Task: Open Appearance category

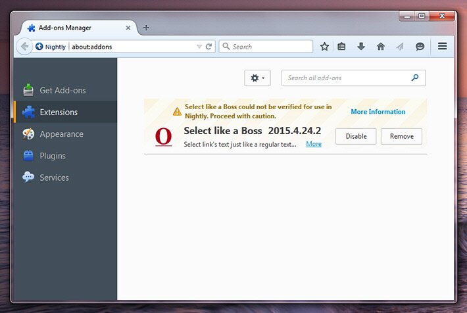Action: pyautogui.click(x=65, y=134)
